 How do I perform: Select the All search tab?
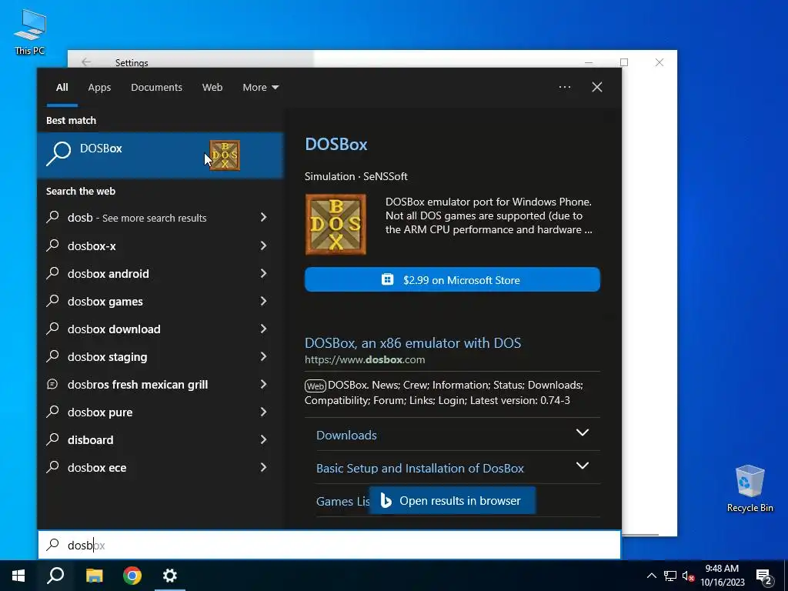click(x=62, y=88)
